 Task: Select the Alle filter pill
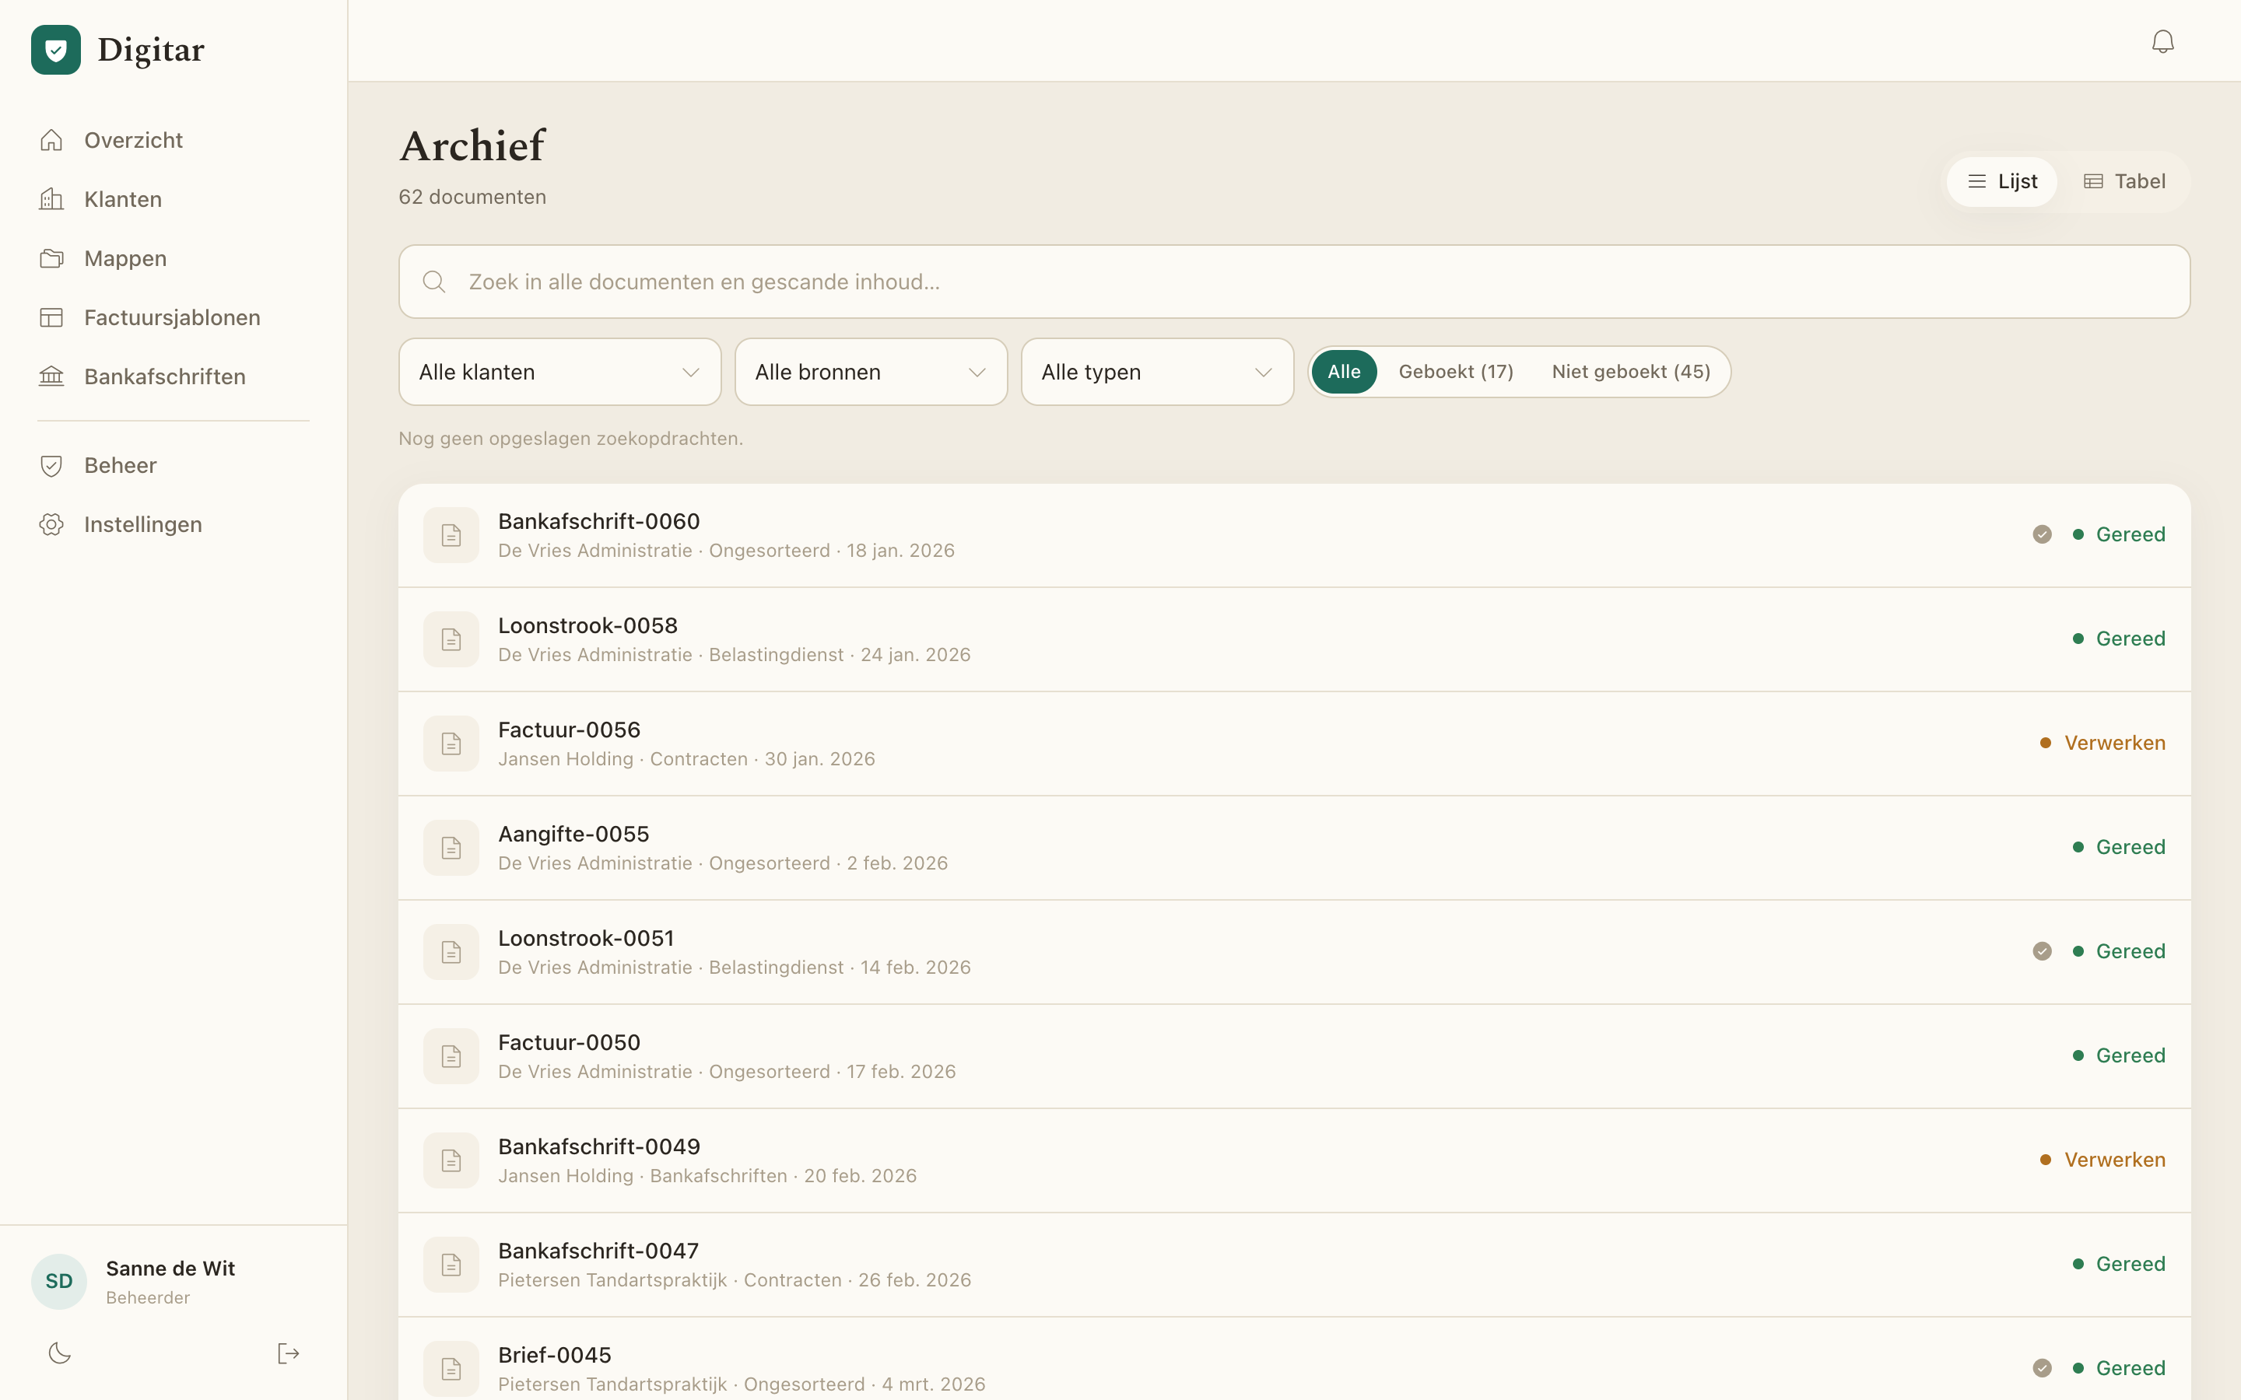1344,371
